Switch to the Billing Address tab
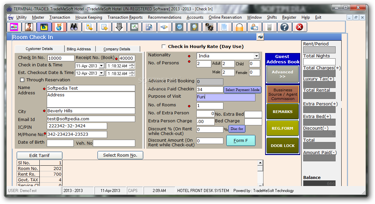Screen dimensions: 375x204 79,49
